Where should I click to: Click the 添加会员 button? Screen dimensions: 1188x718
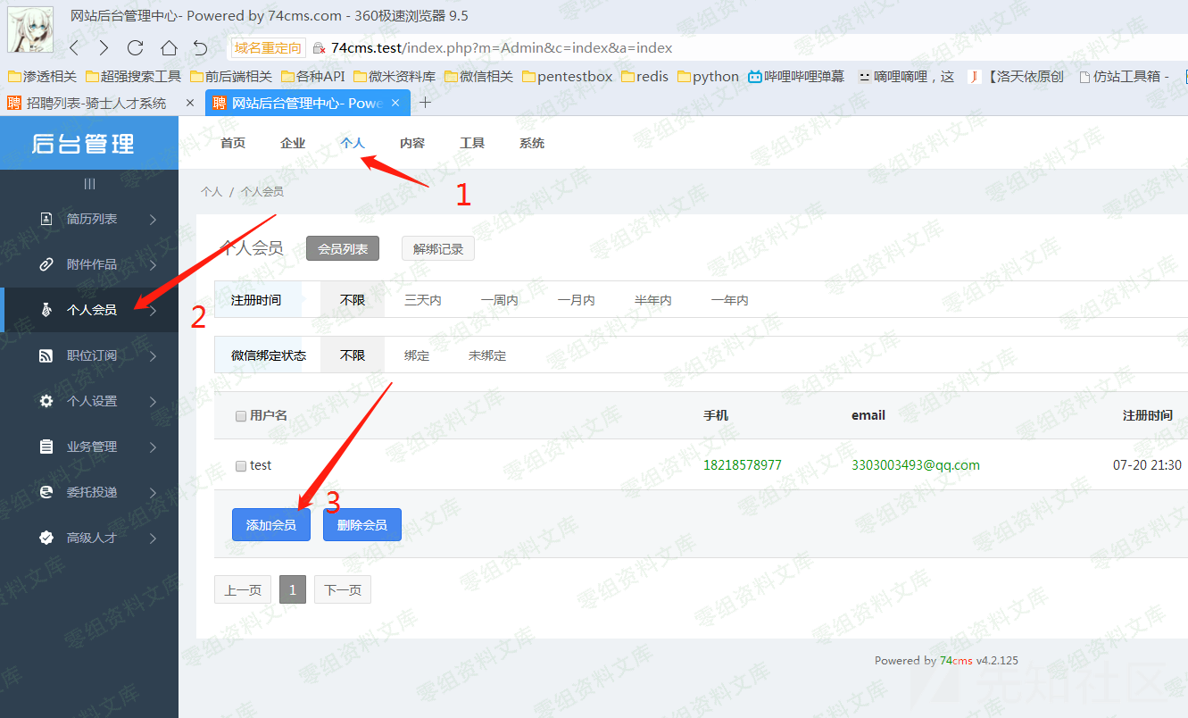(x=270, y=525)
